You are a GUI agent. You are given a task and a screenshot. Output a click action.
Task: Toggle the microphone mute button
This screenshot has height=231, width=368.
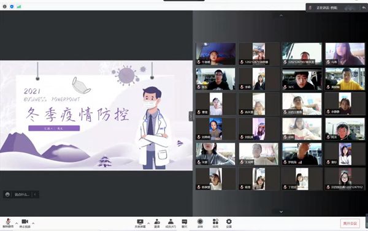pyautogui.click(x=8, y=223)
